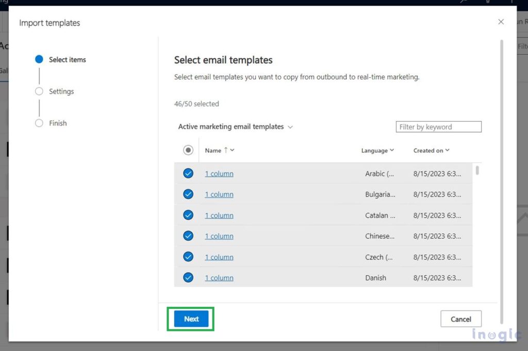
Task: Uncheck the Bulgarian 1 column row
Action: coord(188,195)
